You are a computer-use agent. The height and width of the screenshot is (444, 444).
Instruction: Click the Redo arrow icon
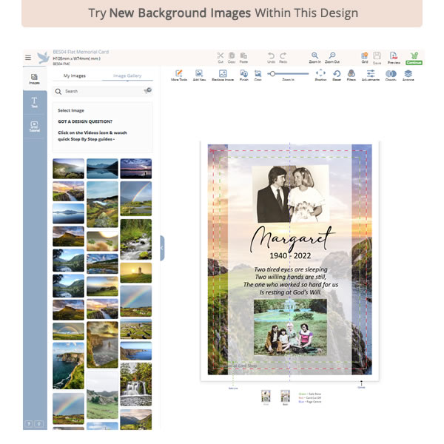tap(283, 56)
